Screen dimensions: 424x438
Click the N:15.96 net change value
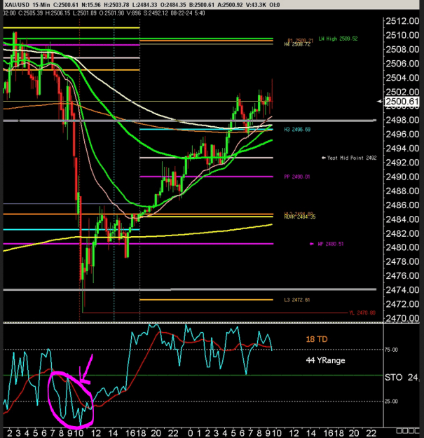coord(90,5)
